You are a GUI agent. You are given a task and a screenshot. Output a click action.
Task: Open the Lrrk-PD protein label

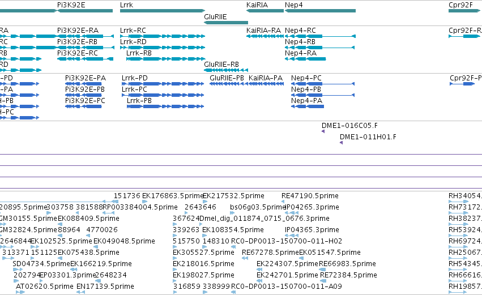[135, 78]
